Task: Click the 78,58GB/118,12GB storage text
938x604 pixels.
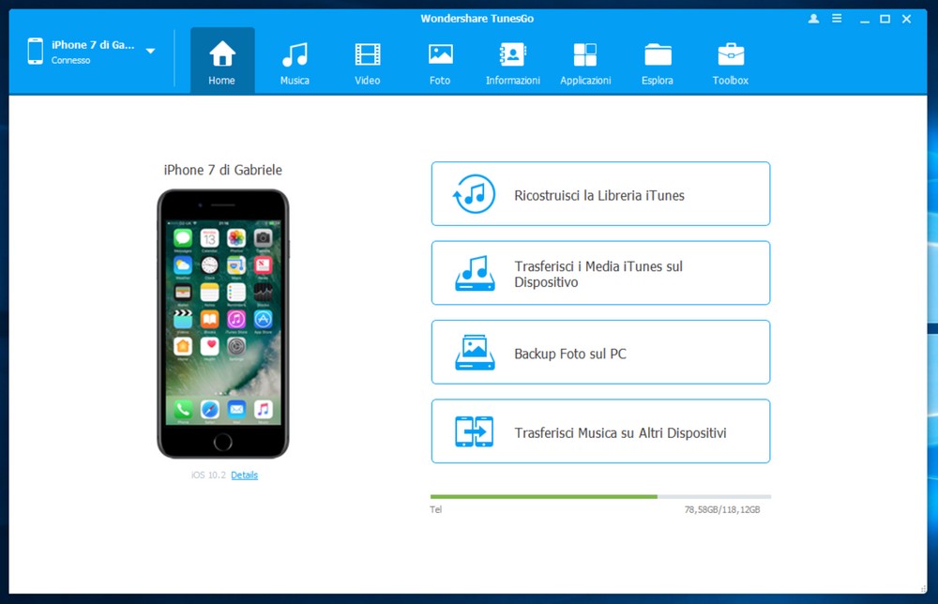Action: (722, 509)
